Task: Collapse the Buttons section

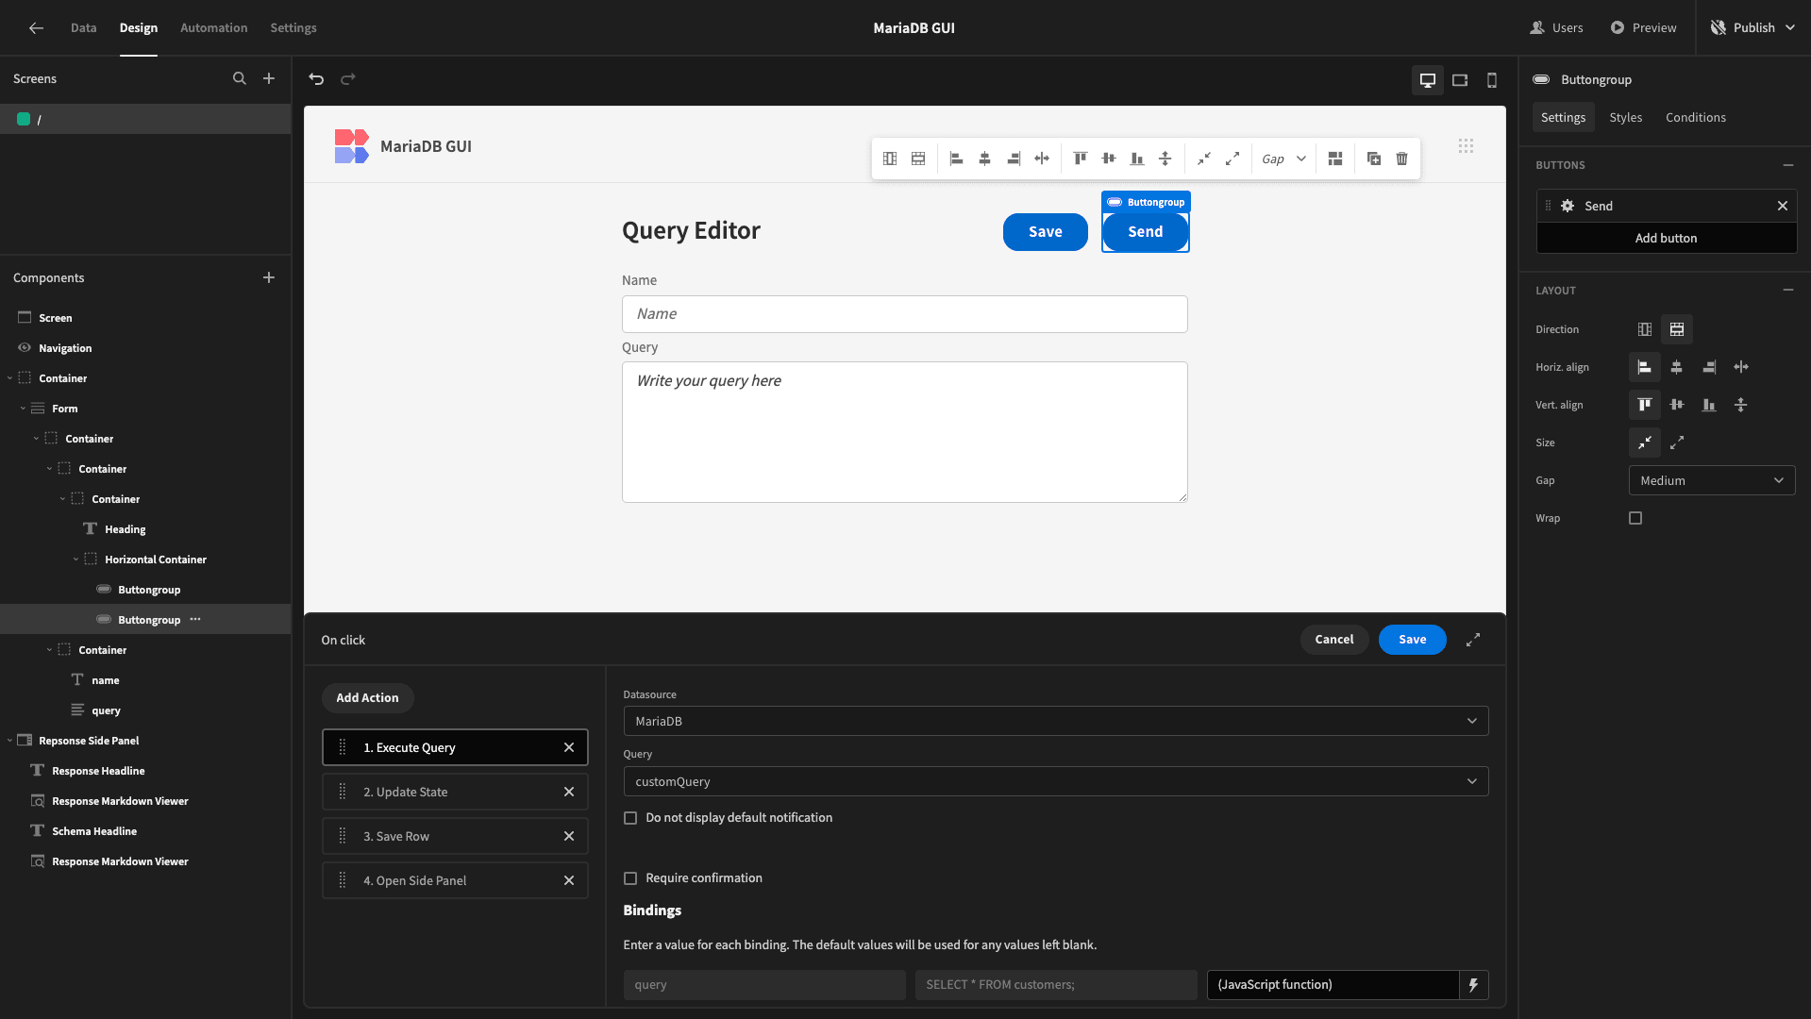Action: click(x=1788, y=165)
